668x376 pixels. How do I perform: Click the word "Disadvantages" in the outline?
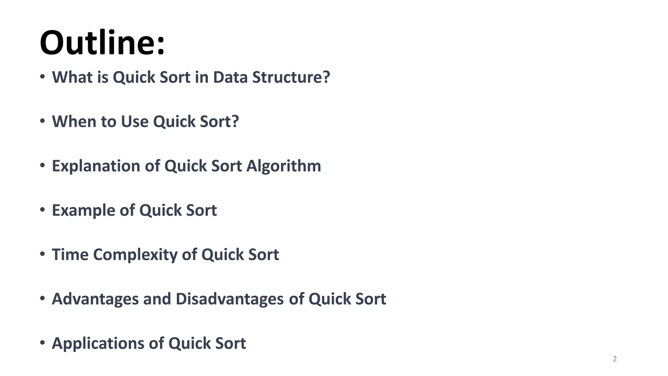click(x=230, y=299)
